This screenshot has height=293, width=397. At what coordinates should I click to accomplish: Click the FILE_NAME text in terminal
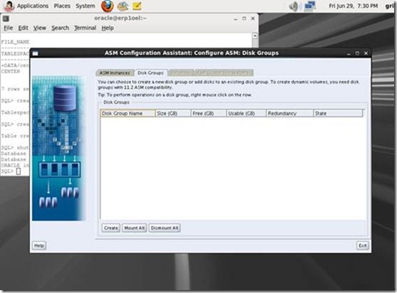[15, 42]
